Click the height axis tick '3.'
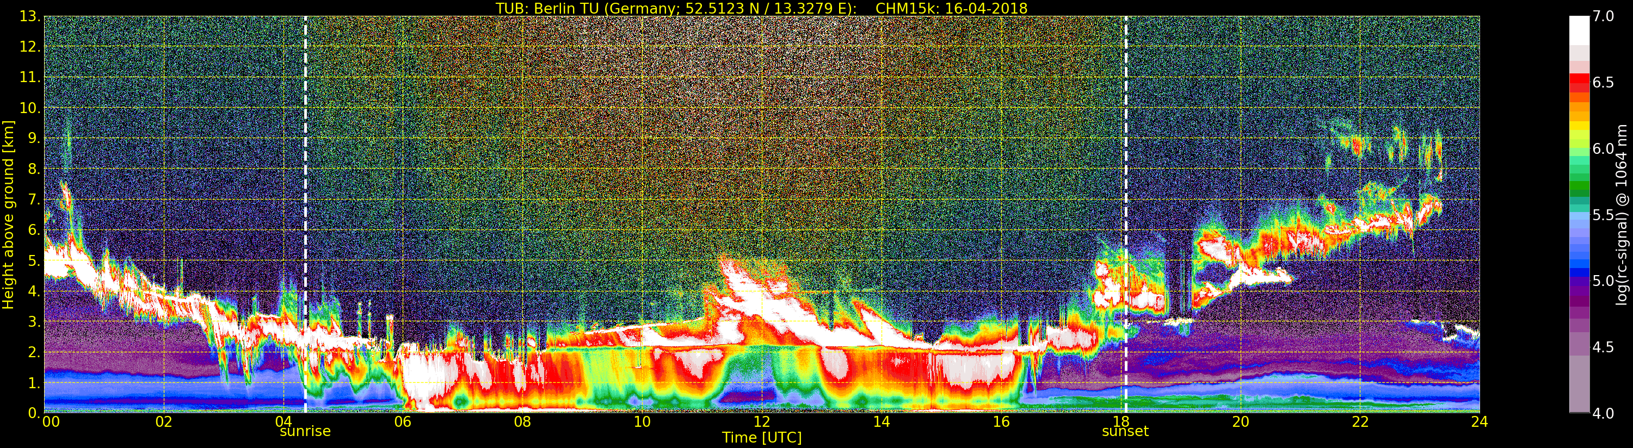The width and height of the screenshot is (1633, 448). [x=34, y=321]
